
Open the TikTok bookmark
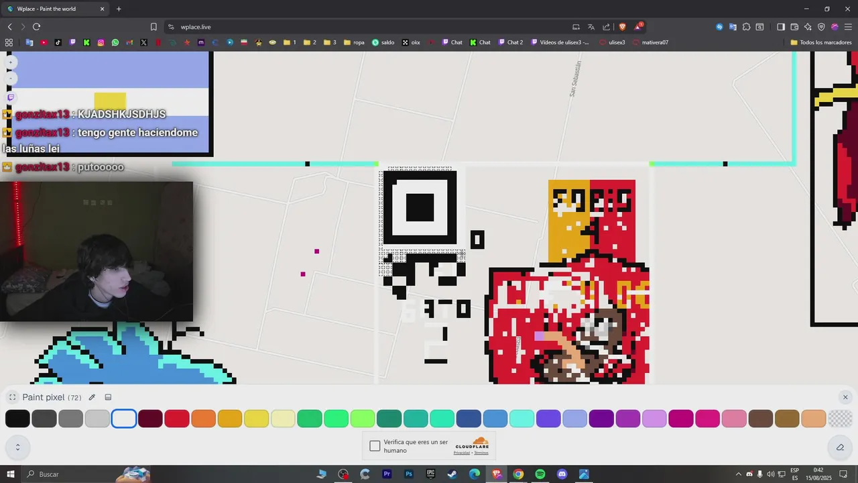point(58,42)
